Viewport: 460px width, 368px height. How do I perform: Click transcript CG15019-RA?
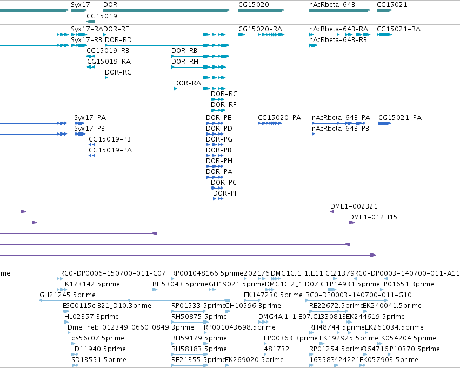pos(91,67)
